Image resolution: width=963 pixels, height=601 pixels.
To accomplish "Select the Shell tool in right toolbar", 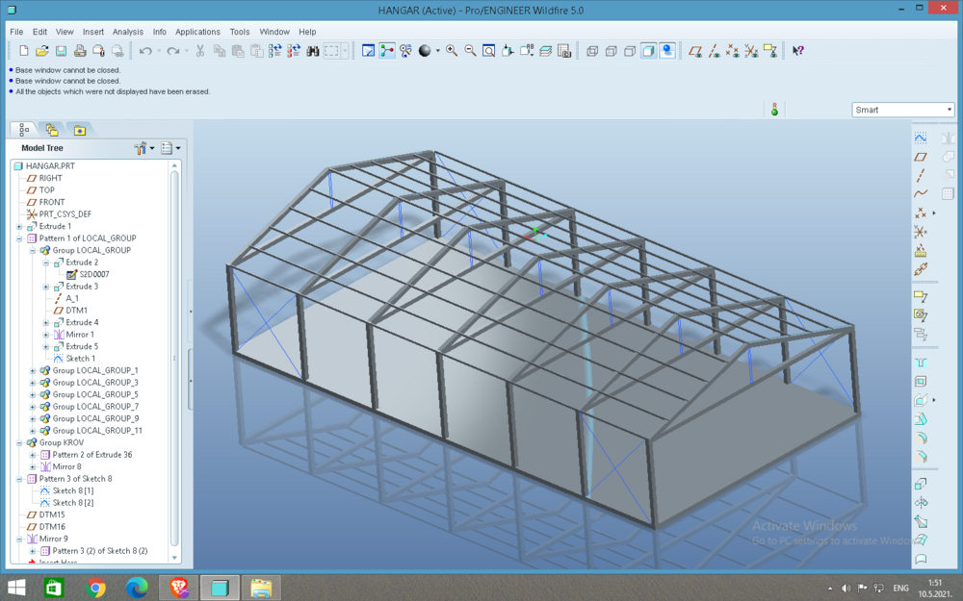I will coord(920,382).
